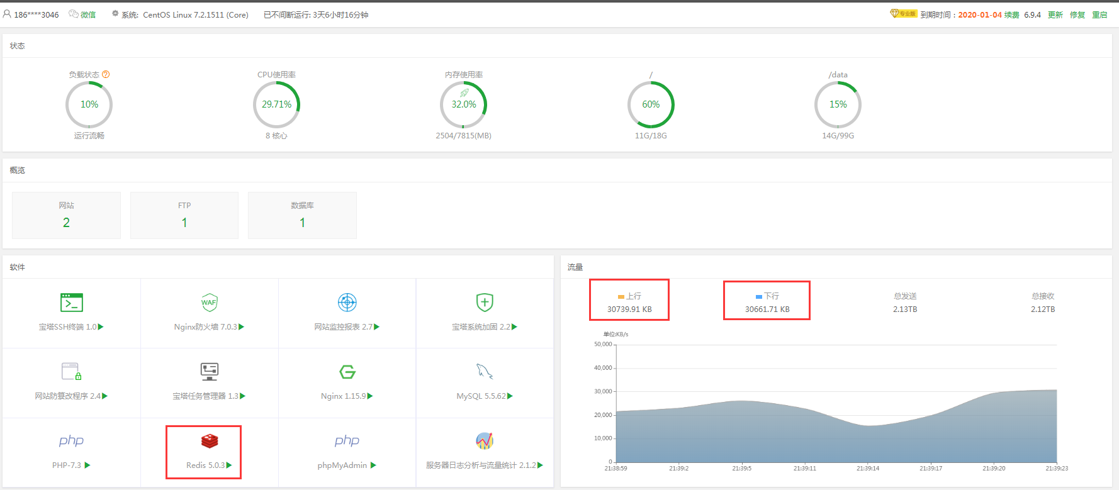
Task: Click the 总接收 2.12TB value
Action: point(1043,309)
